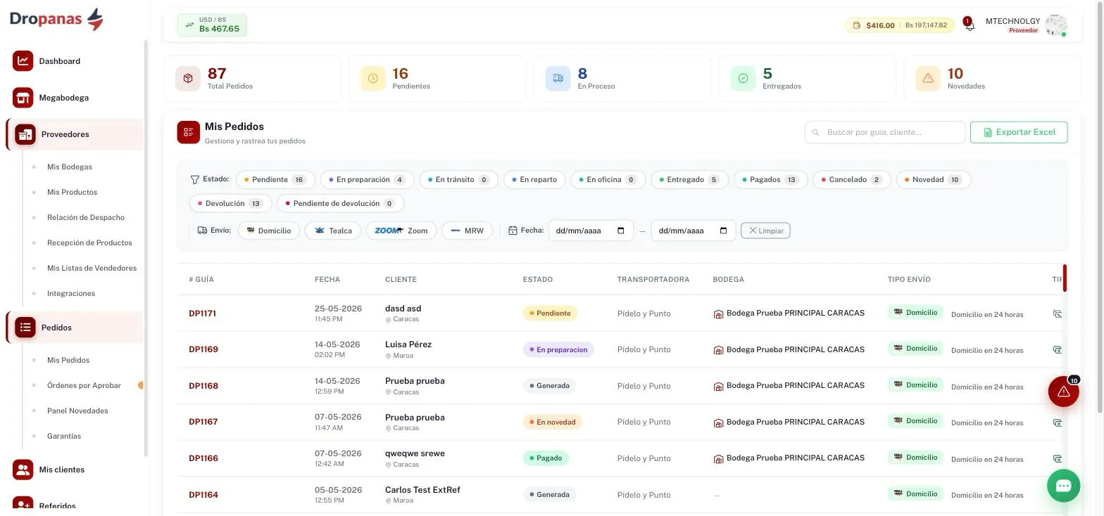The image size is (1104, 516).
Task: Filter shipments by Zoom carrier
Action: coord(401,231)
